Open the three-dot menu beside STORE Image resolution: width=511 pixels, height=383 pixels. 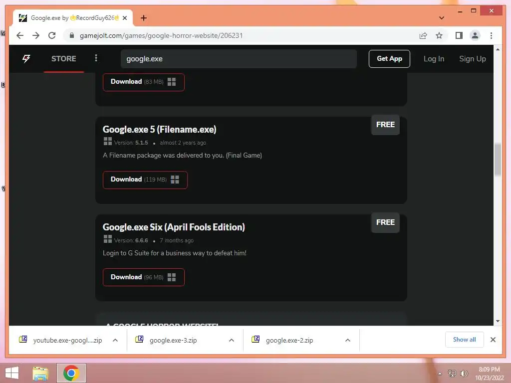[96, 58]
